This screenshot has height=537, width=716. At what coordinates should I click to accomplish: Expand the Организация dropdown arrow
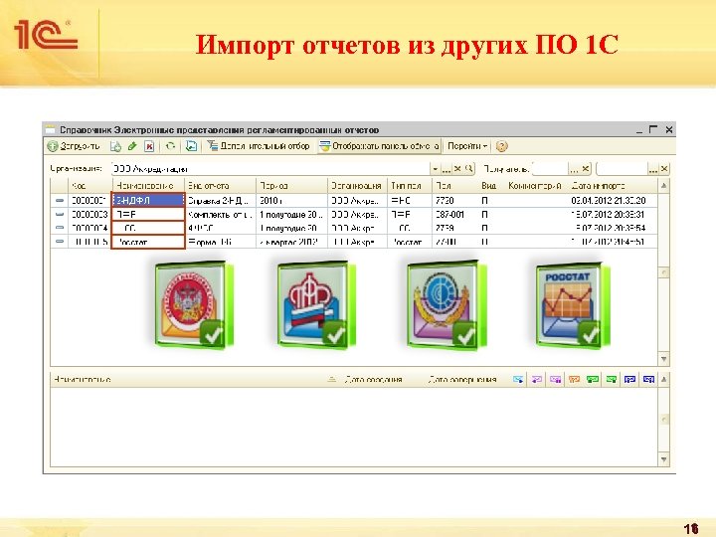click(x=436, y=169)
